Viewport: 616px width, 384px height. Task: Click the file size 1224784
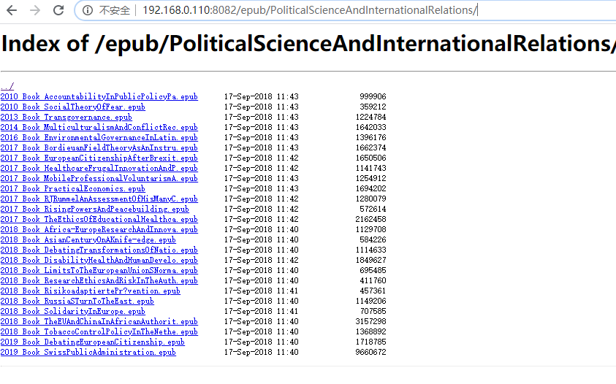click(x=370, y=117)
